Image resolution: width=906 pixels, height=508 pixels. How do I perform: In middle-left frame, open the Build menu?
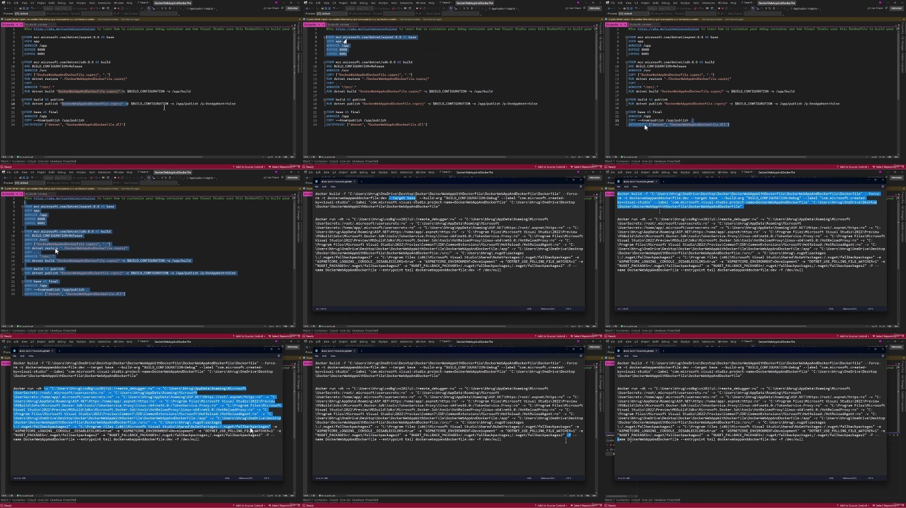click(51, 172)
